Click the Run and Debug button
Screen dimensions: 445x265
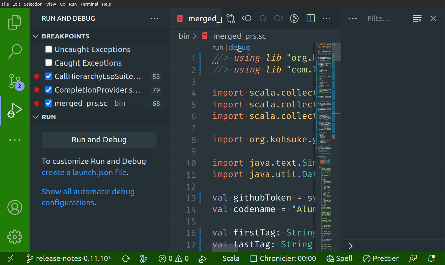coord(99,139)
